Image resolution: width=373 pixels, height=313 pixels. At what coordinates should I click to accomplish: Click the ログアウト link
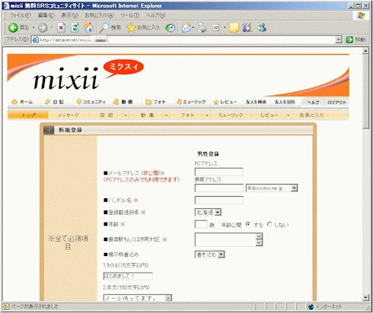[x=336, y=103]
